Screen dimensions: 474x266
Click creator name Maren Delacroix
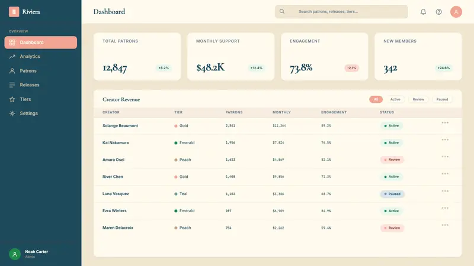coord(117,228)
